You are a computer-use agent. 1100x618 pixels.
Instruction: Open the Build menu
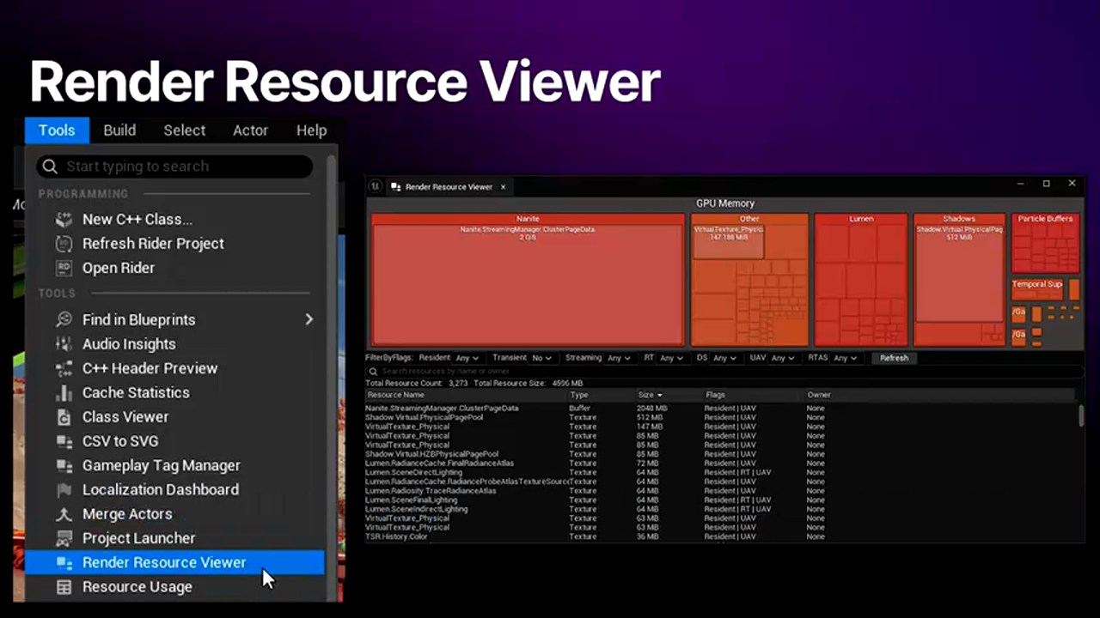tap(119, 130)
